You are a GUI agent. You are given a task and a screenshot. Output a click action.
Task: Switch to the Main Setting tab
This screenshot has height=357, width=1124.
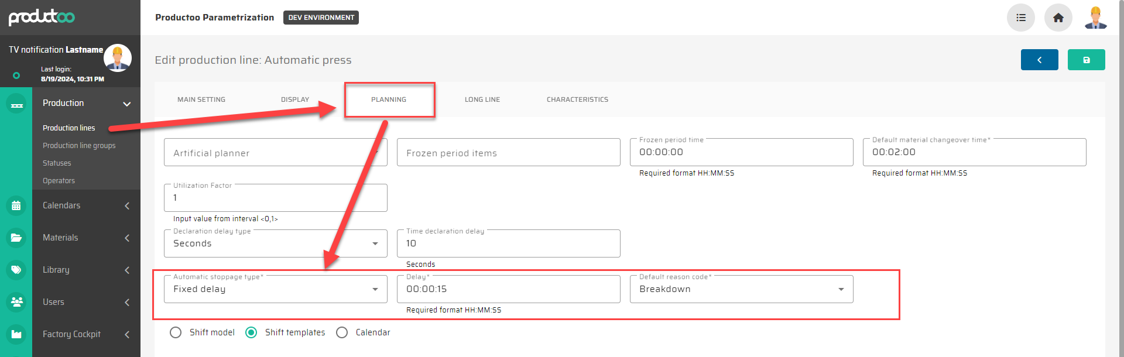201,99
